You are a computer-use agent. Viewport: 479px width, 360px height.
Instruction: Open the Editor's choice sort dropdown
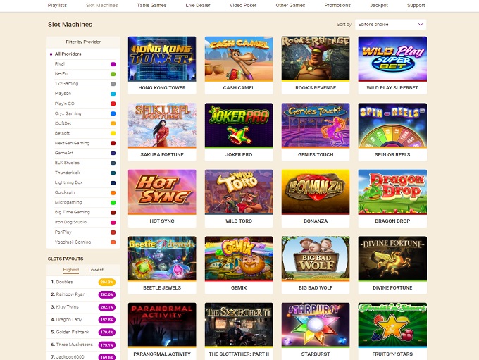tap(390, 25)
